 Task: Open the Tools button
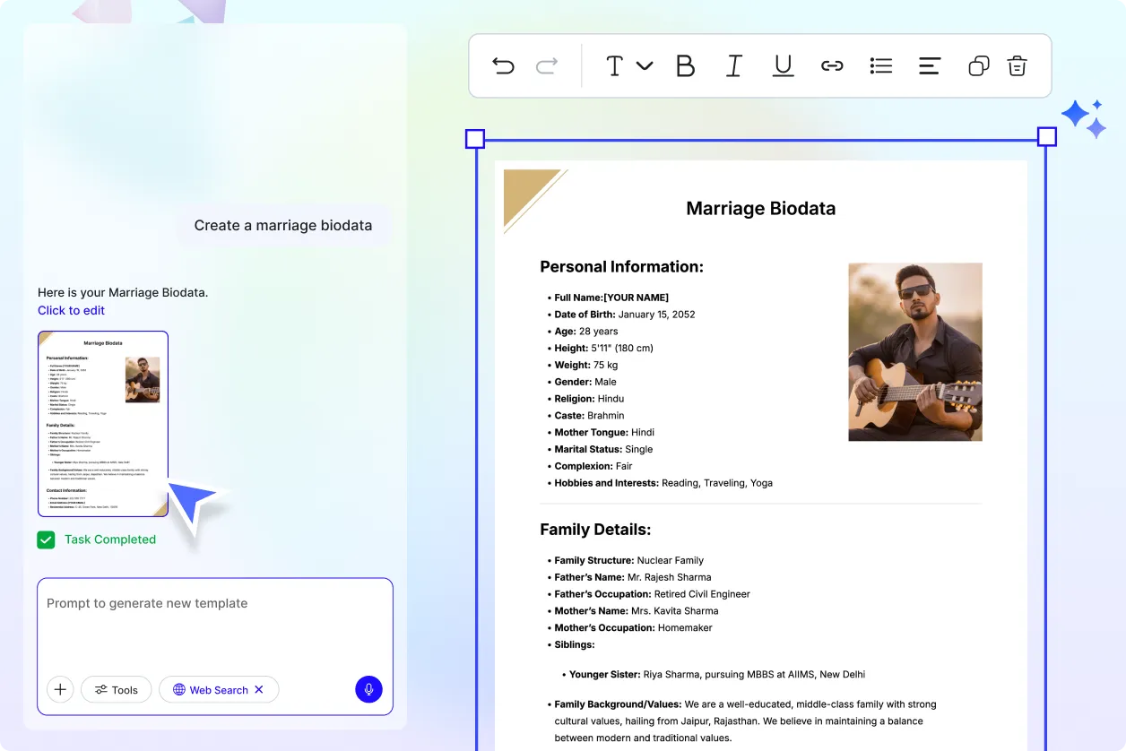point(117,689)
